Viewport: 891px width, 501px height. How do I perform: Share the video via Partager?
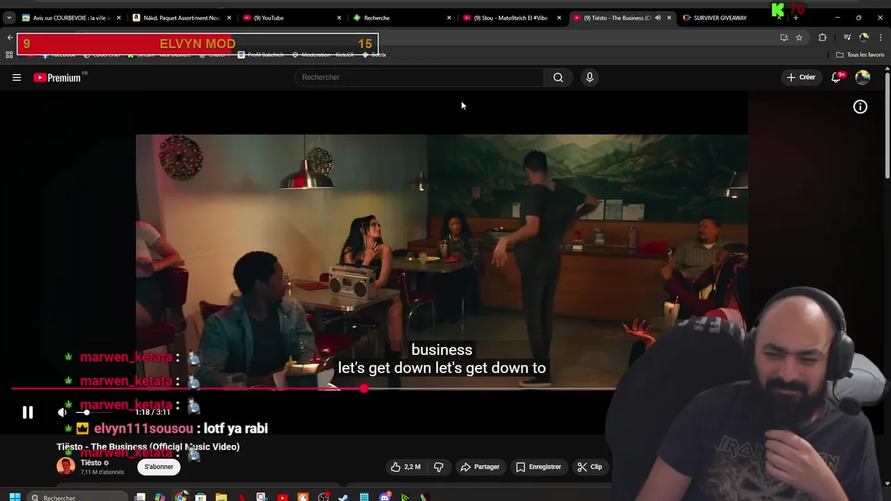480,467
